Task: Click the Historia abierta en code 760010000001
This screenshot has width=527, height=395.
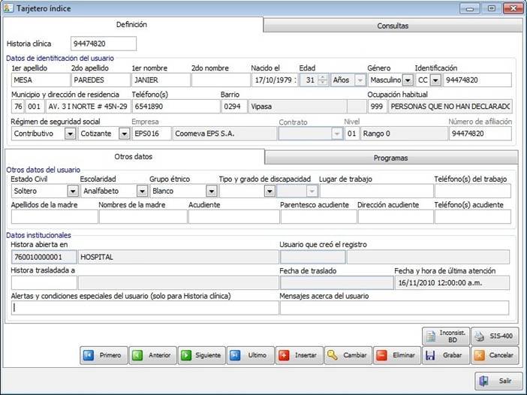Action: (x=44, y=257)
